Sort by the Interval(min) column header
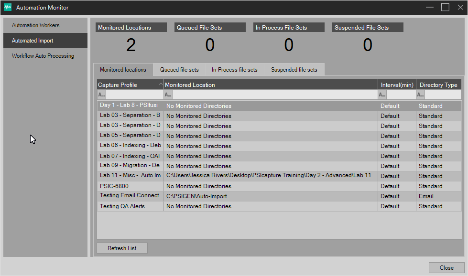468x276 pixels. coord(397,85)
